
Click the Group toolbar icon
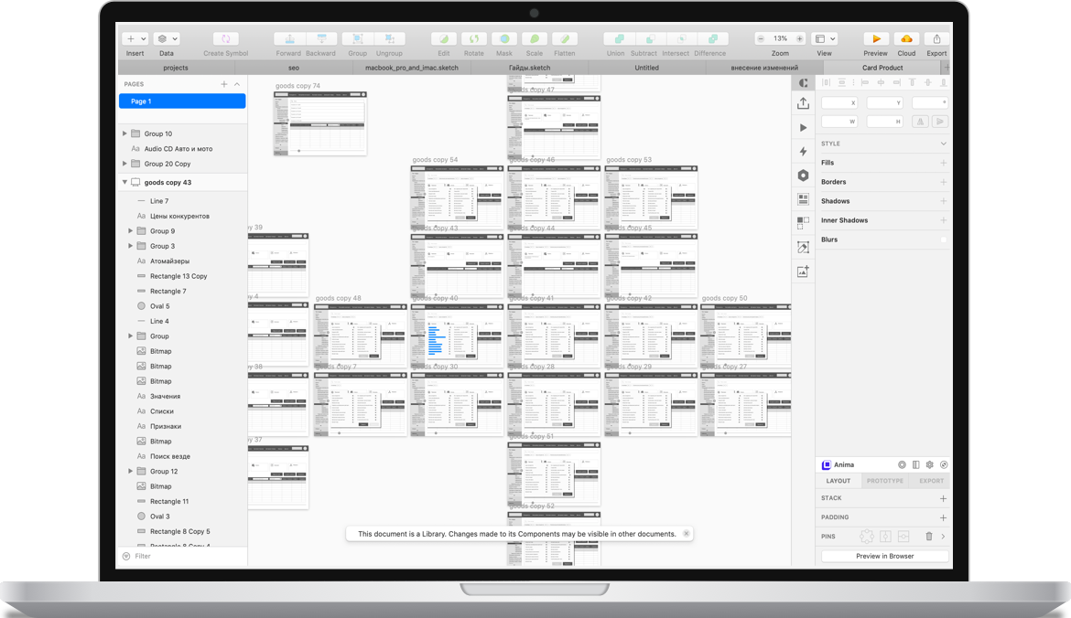[x=357, y=39]
